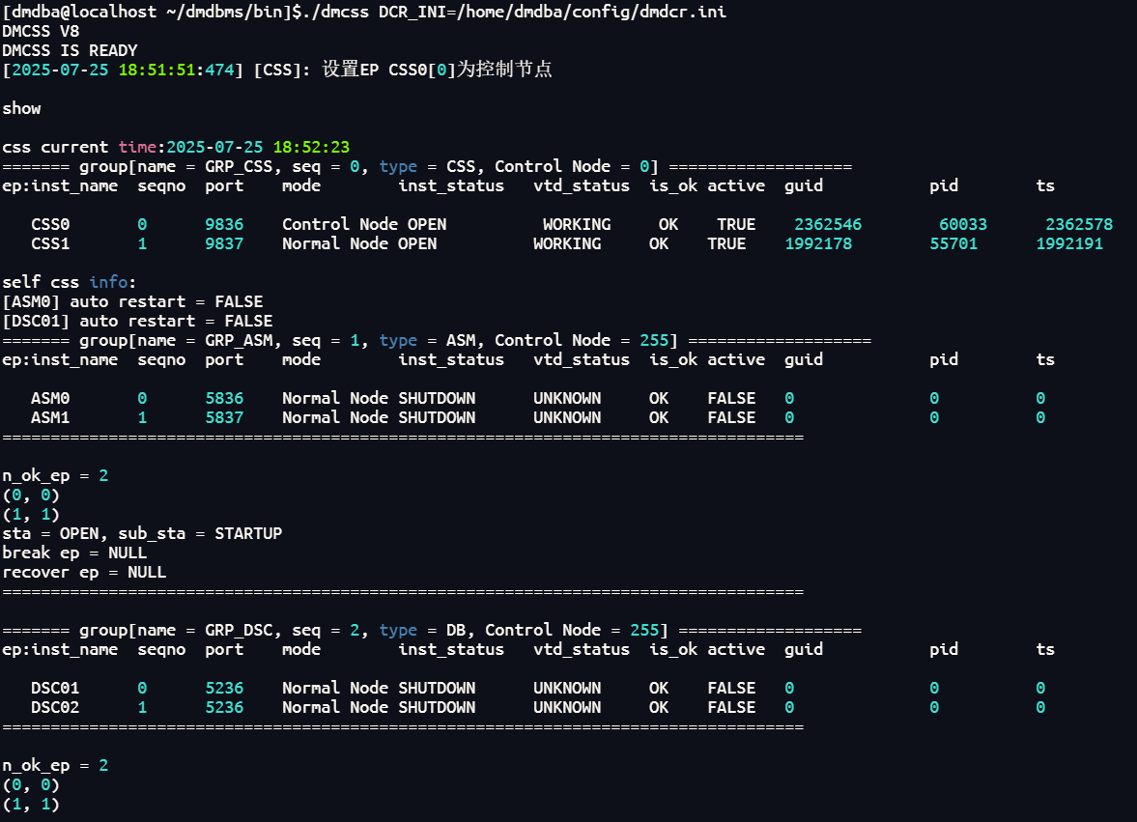Click ASM0 instance name
The image size is (1137, 822).
click(x=50, y=399)
